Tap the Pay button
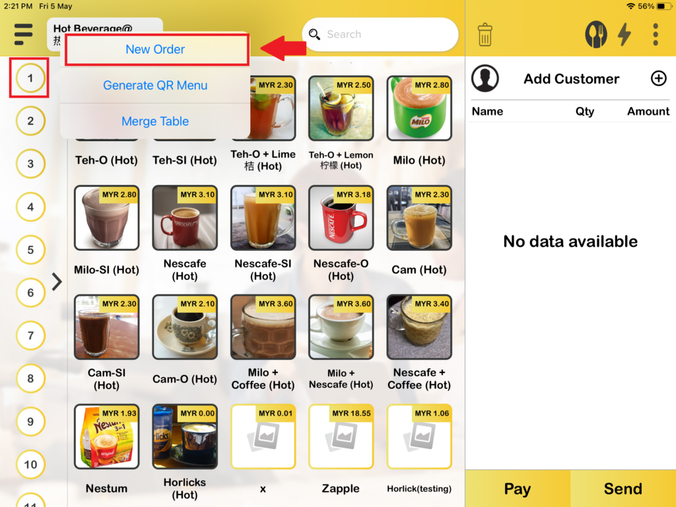 [518, 489]
